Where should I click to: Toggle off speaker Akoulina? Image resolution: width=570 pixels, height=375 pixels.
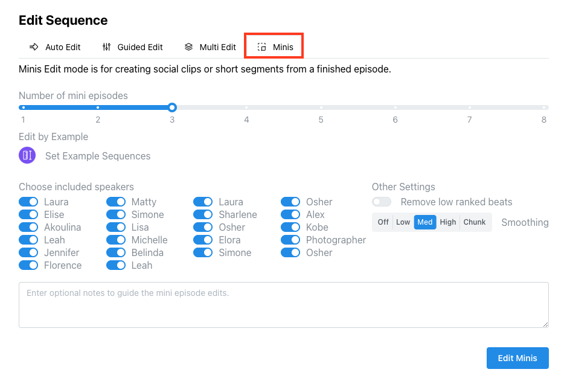tap(28, 227)
